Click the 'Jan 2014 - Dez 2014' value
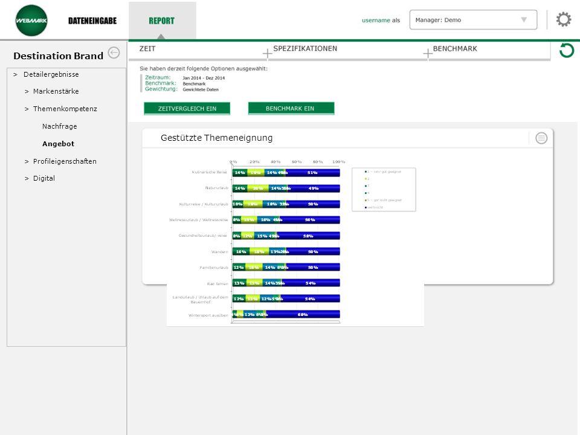 tap(204, 78)
